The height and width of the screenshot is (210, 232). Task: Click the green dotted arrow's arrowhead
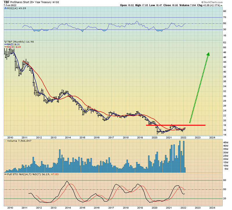pyautogui.click(x=208, y=54)
